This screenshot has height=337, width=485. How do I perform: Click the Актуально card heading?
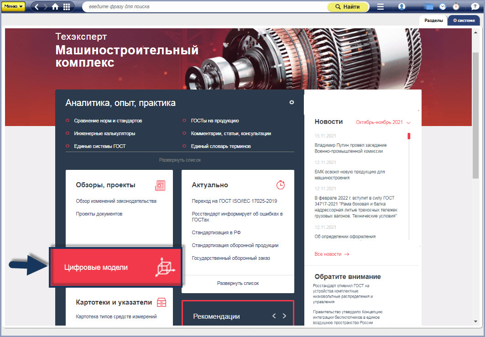[210, 185]
